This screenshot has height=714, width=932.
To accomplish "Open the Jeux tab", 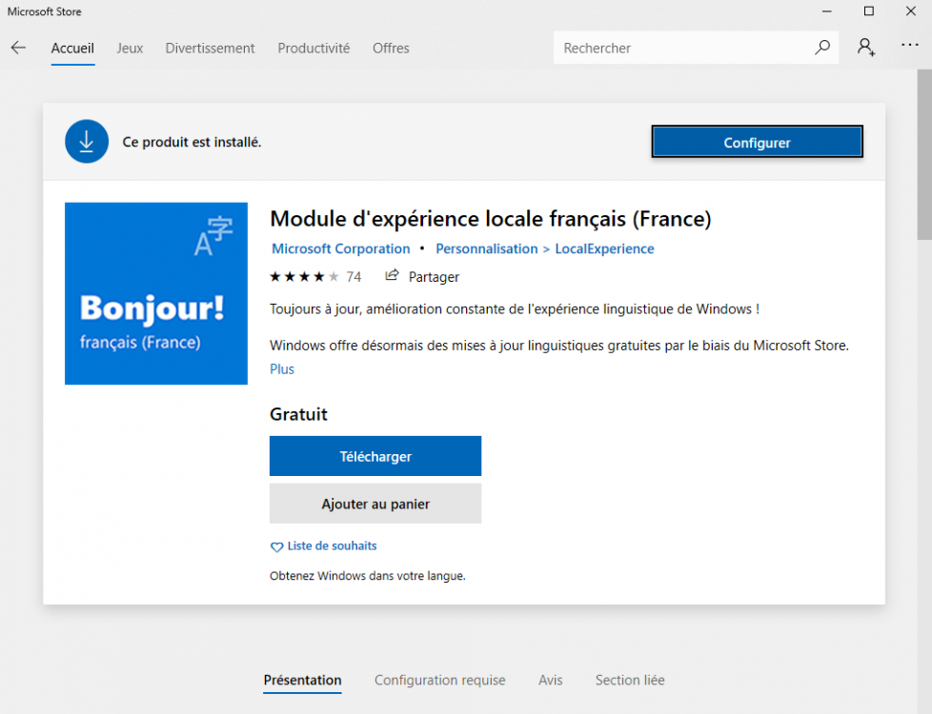I will (130, 48).
